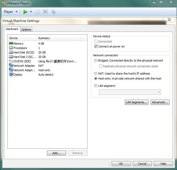Viewport: 177px width, 170px height.
Task: Click the LAN Segments... button
Action: (x=136, y=102)
